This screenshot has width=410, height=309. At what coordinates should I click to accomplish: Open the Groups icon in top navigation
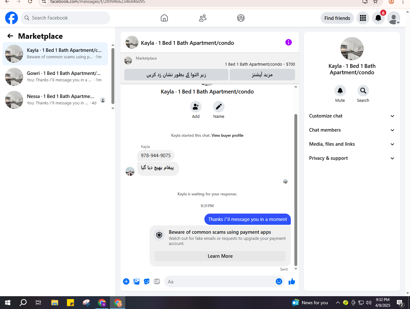(x=241, y=18)
